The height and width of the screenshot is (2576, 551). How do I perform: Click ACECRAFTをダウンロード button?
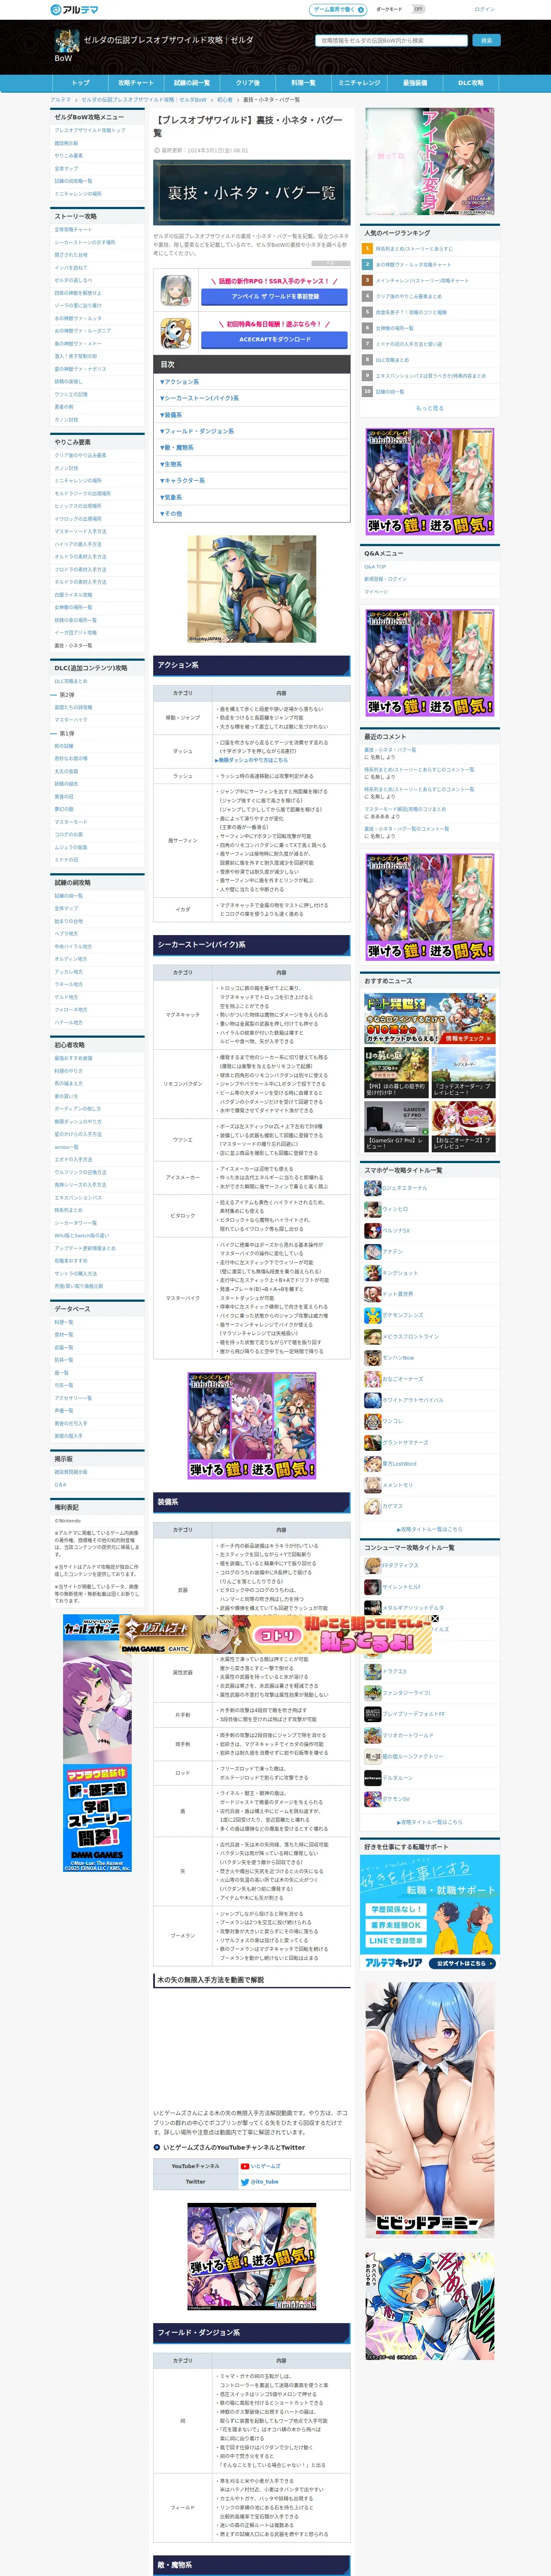274,339
